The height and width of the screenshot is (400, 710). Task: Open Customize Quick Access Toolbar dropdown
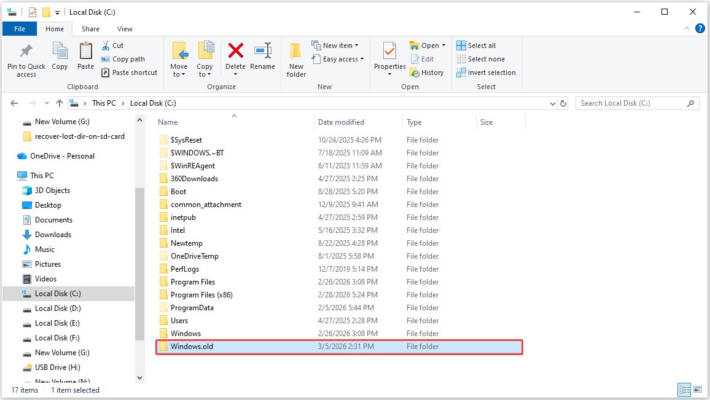[x=57, y=12]
